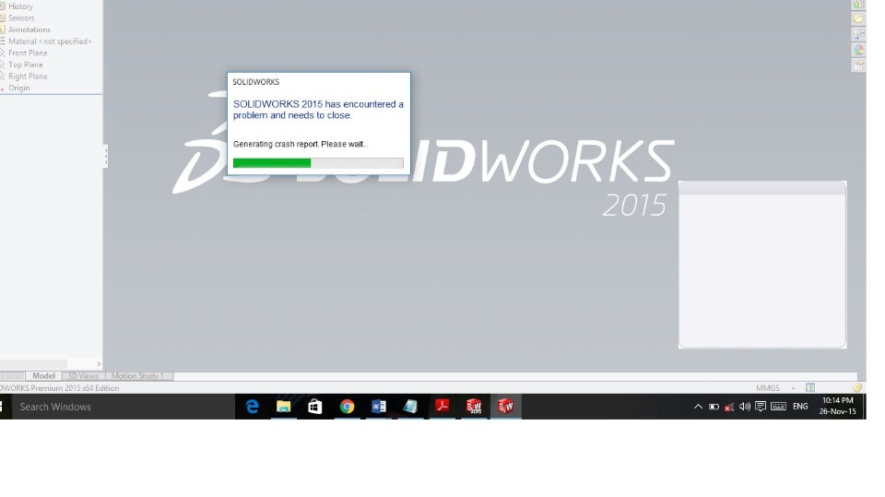Open the Appearances color sphere task pane icon
Viewport: 885px width, 497px height.
click(858, 50)
